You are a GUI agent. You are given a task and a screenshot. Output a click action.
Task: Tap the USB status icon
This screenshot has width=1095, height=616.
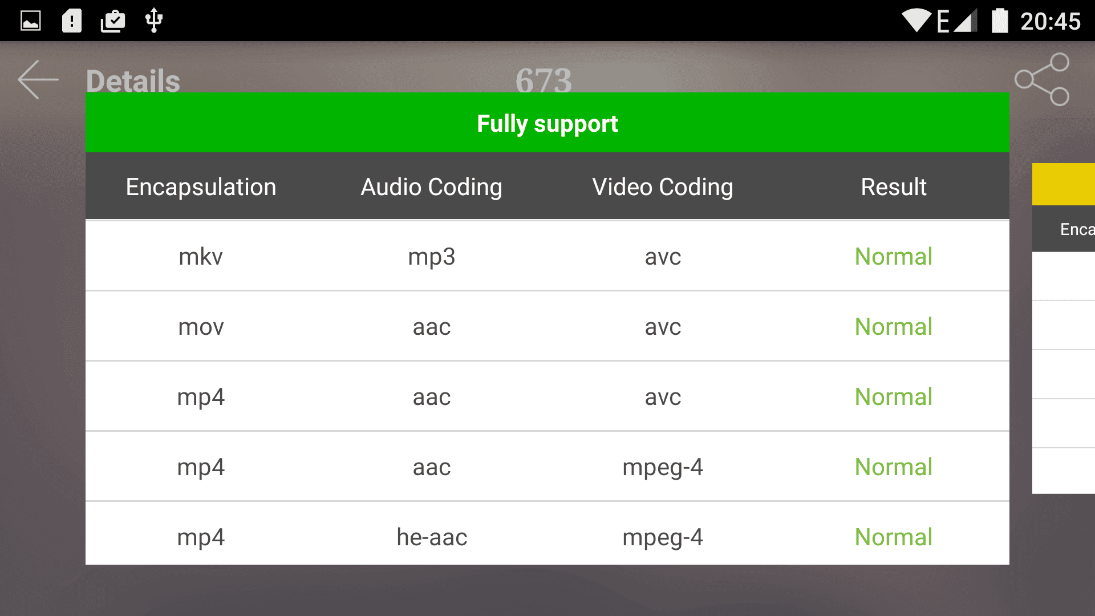[x=154, y=21]
